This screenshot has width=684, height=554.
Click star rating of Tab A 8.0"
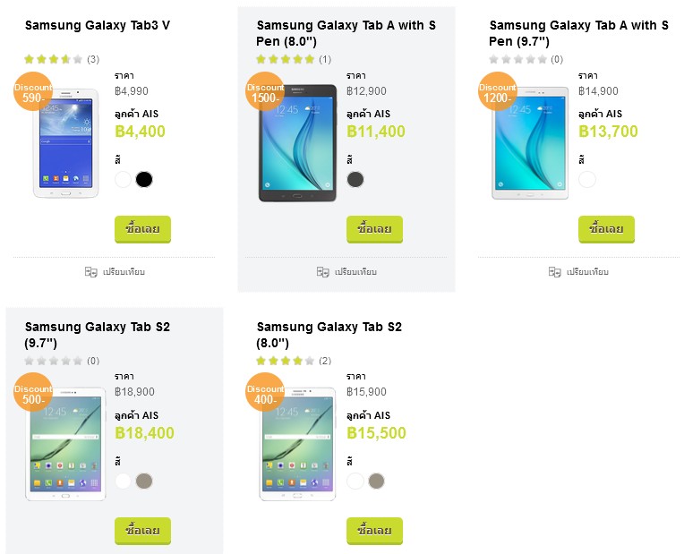(x=286, y=59)
